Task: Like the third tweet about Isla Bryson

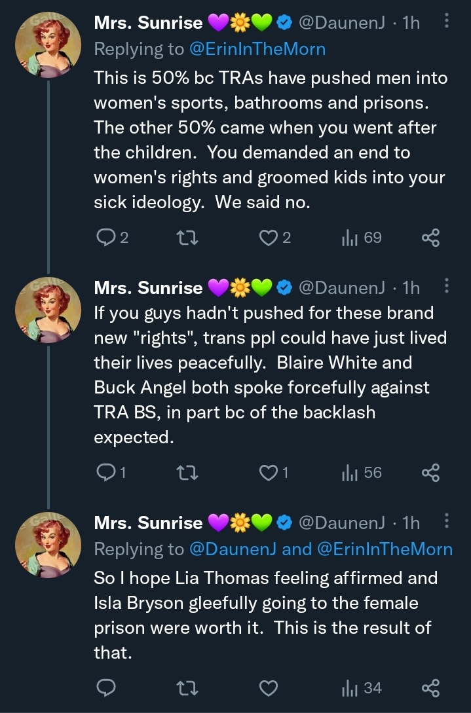Action: click(267, 687)
